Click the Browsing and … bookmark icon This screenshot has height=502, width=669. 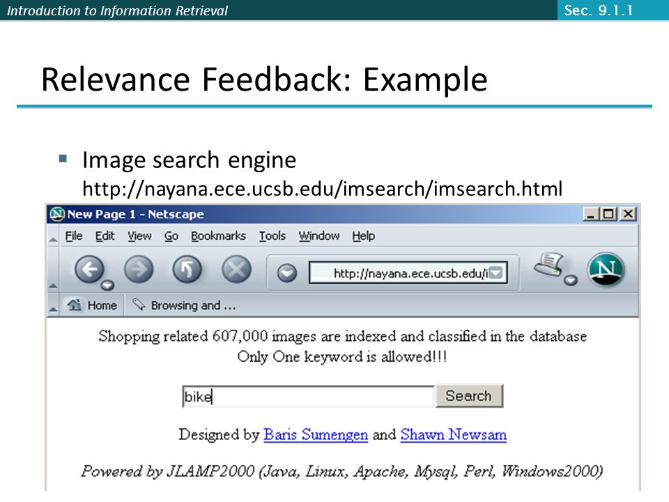[139, 305]
